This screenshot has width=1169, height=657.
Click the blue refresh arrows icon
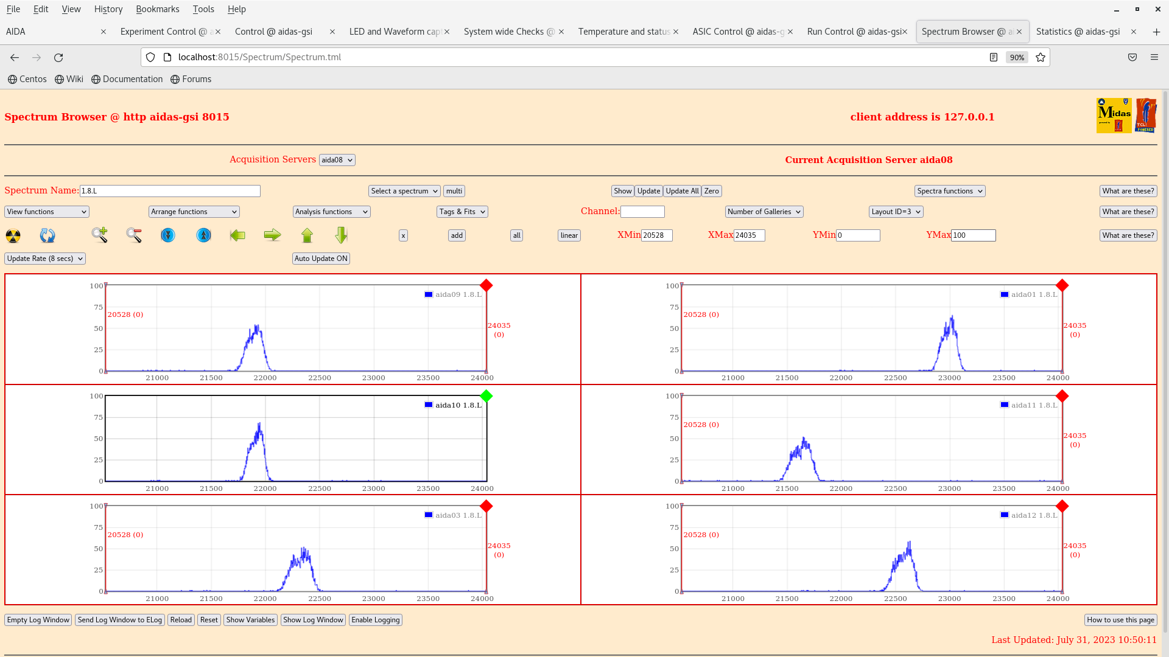pos(47,235)
